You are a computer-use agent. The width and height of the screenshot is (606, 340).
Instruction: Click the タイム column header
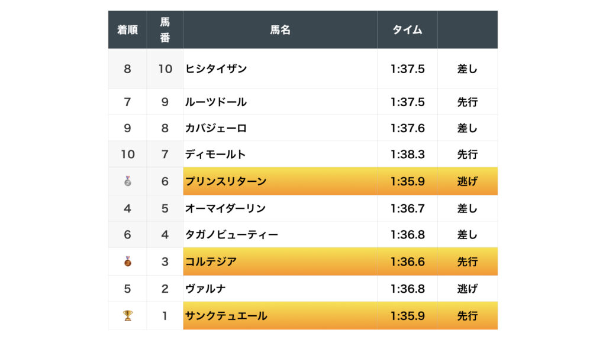tap(407, 30)
